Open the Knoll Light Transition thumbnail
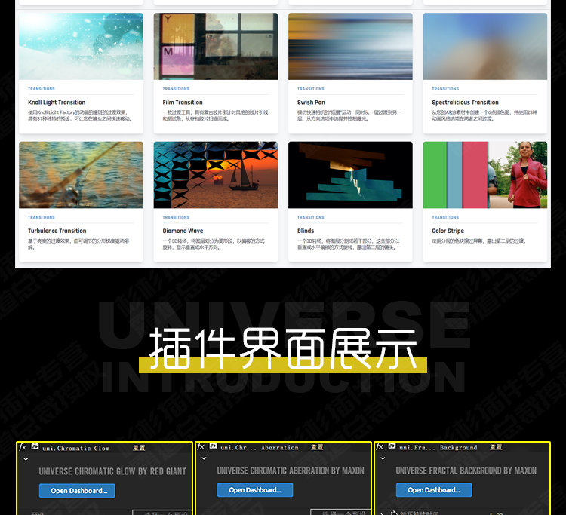Viewport: 566px width, 515px height. click(82, 47)
